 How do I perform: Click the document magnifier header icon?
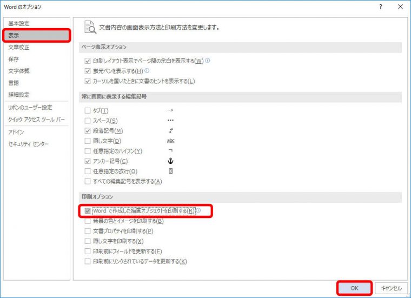[x=90, y=27]
